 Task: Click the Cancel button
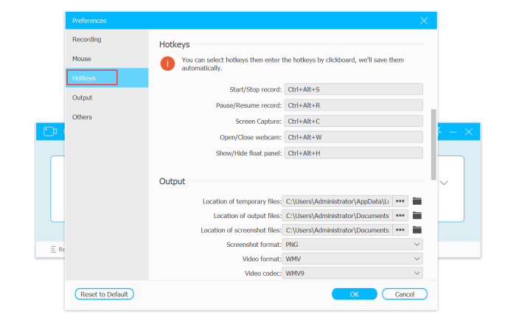pyautogui.click(x=404, y=294)
